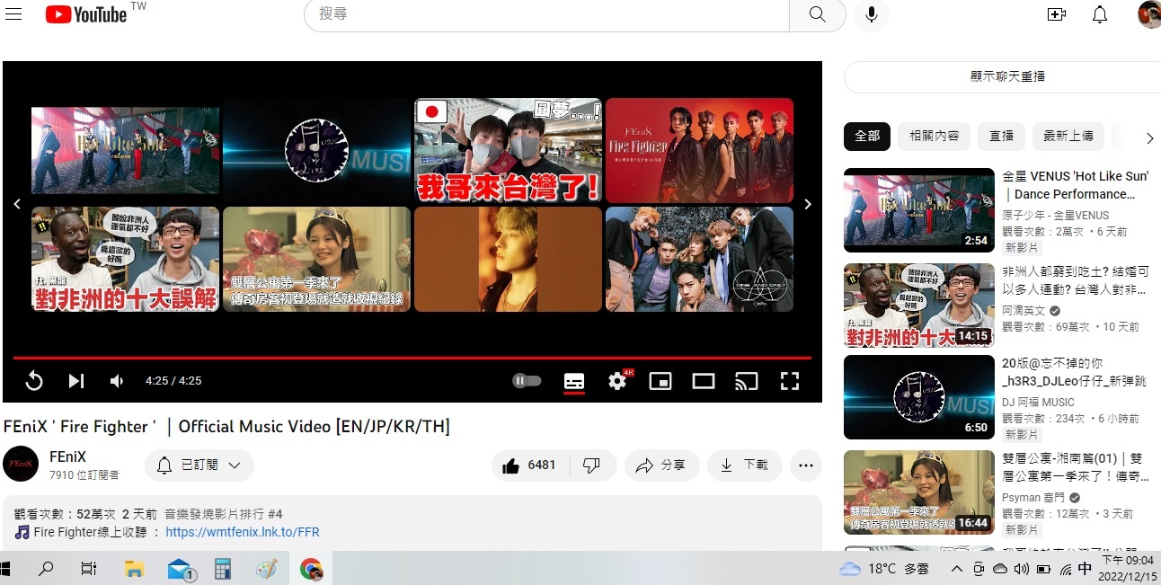Click in the 搜尋 search field
Image resolution: width=1161 pixels, height=585 pixels.
pyautogui.click(x=546, y=14)
